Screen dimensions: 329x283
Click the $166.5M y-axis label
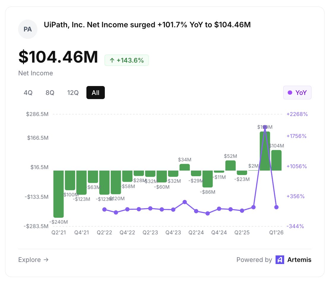click(x=38, y=138)
